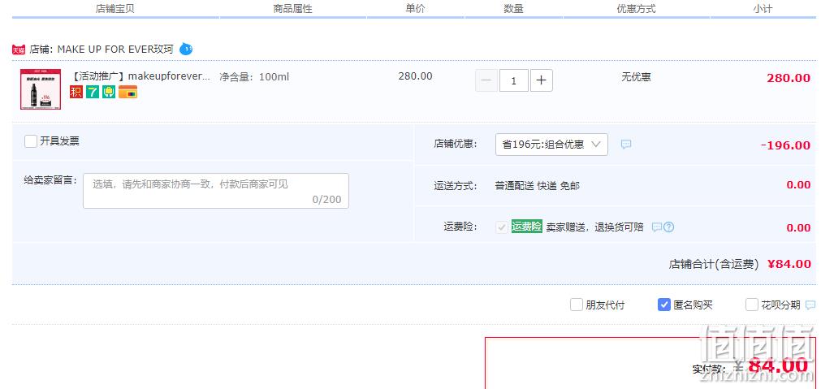Click the comment icon next to store discount dropdown
Screen dimensions: 821x389
coord(626,145)
